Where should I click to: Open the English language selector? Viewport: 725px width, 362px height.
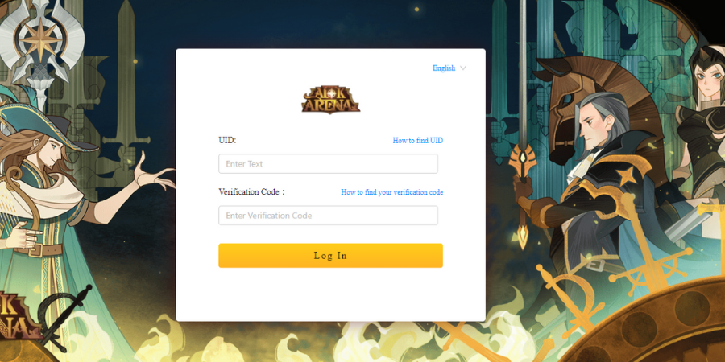(x=449, y=68)
